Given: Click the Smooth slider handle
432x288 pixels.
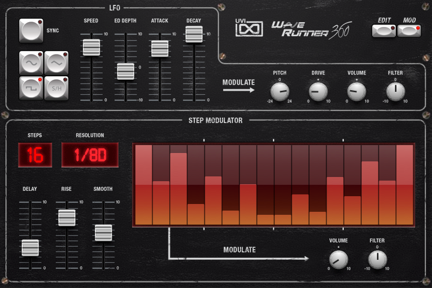Looking at the screenshot, I should click(103, 232).
